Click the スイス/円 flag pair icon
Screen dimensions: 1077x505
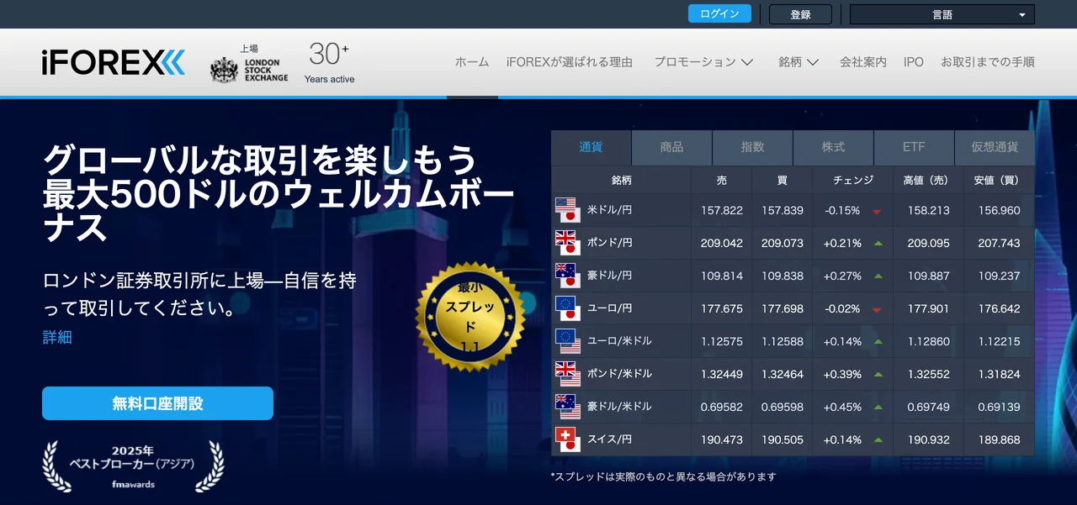coord(568,439)
